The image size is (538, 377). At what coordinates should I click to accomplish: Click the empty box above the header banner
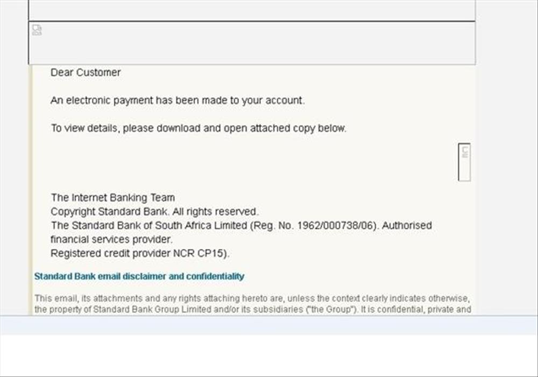(252, 10)
